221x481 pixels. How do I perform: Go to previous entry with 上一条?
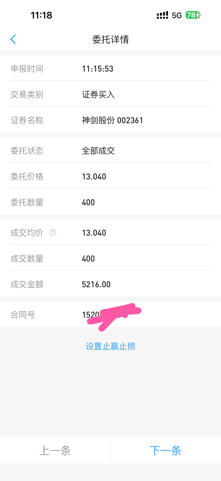(55, 450)
